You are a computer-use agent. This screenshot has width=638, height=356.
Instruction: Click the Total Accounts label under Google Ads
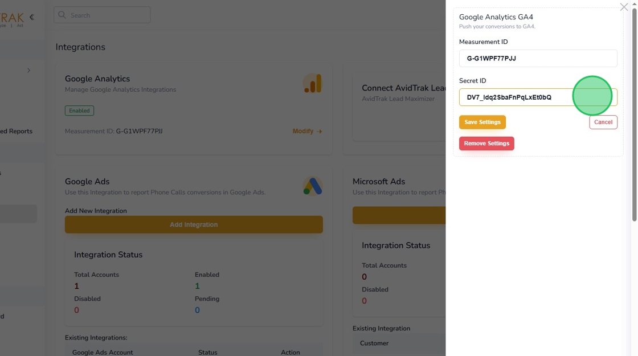click(x=96, y=275)
